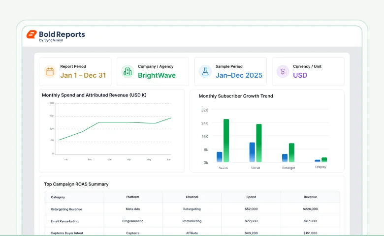This screenshot has width=384, height=236.
Task: Click the green bar for Search
Action: point(226,141)
